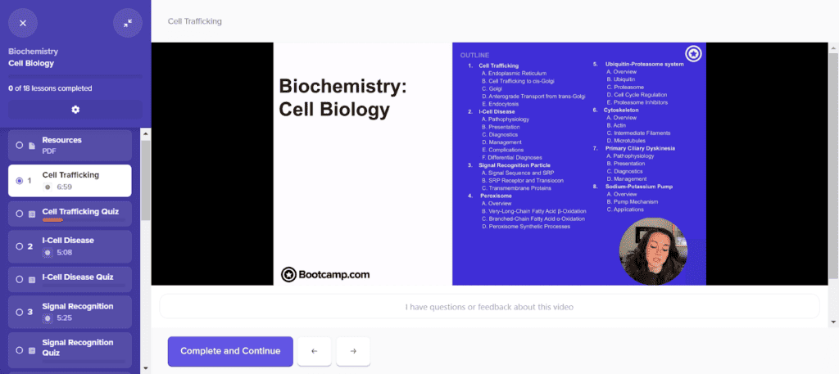Click Complete and Continue button
The image size is (839, 374).
click(x=230, y=351)
